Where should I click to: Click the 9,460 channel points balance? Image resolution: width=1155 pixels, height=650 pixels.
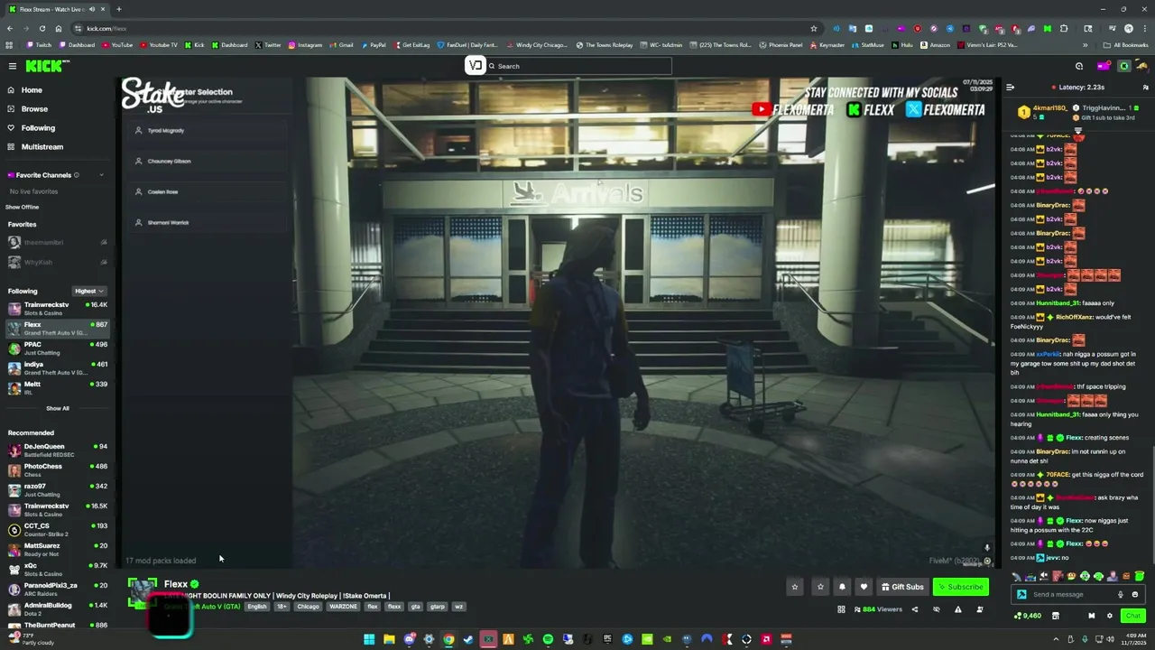pos(1028,616)
